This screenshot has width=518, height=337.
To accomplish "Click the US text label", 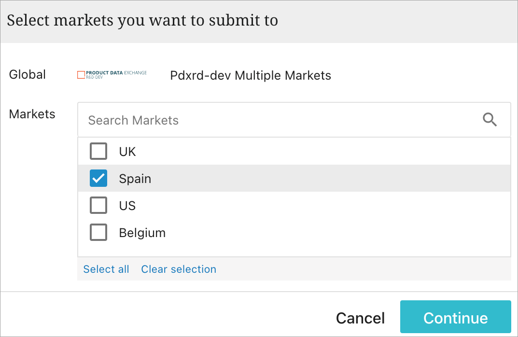I will pos(127,206).
